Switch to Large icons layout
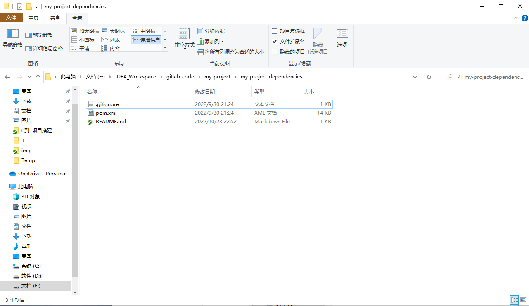The width and height of the screenshot is (529, 306). 113,31
